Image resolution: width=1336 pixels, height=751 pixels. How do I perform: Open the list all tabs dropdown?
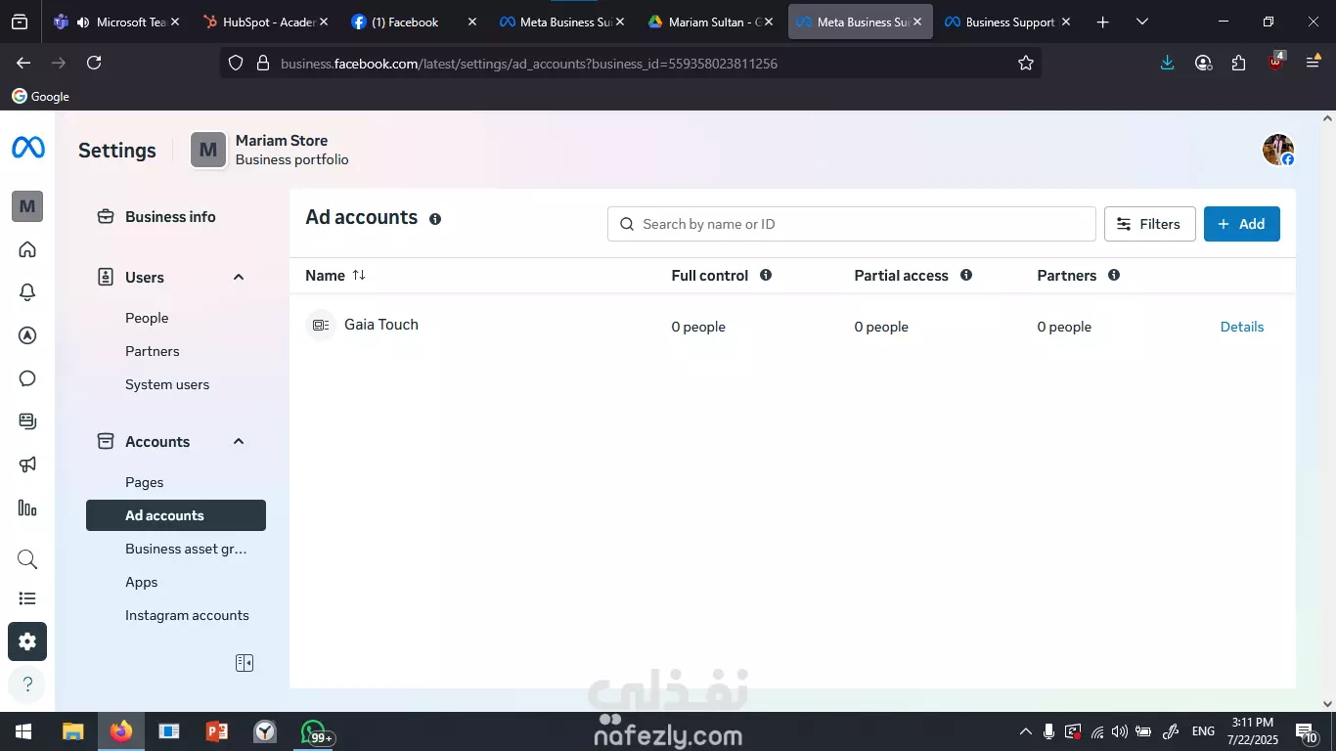[x=1142, y=22]
